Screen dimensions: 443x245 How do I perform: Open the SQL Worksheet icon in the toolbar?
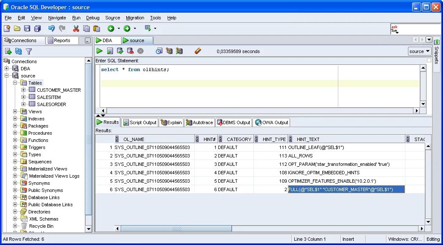(x=148, y=28)
